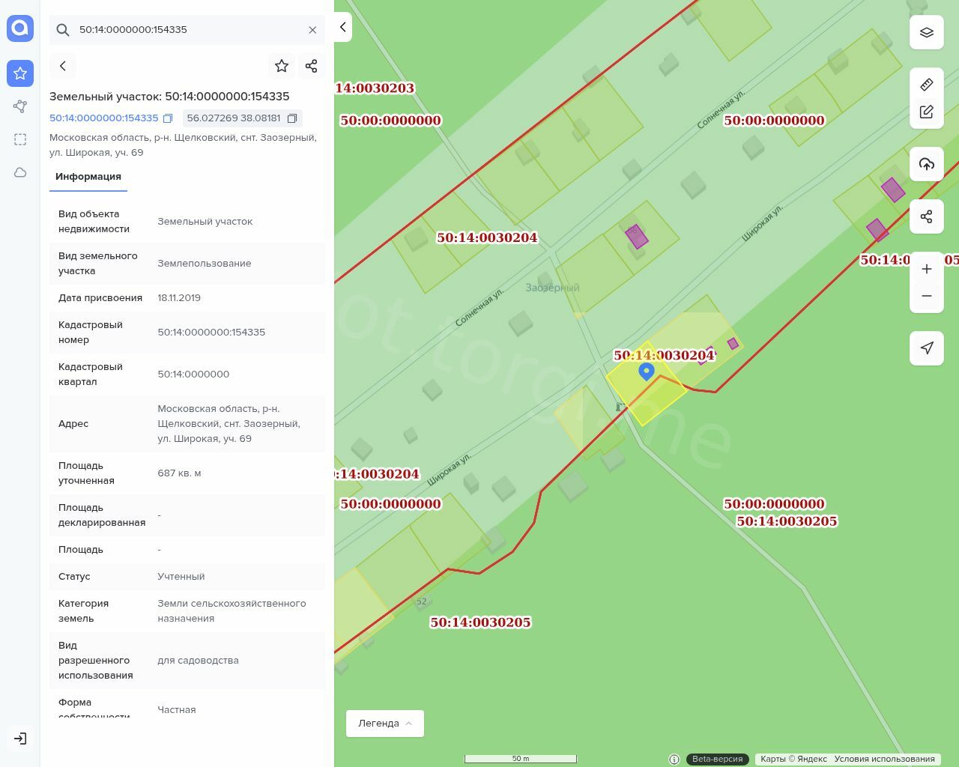Zoom in on the map

tap(927, 269)
